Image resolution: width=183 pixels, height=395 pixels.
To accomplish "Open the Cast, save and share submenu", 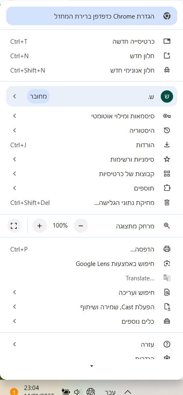I will [x=91, y=307].
